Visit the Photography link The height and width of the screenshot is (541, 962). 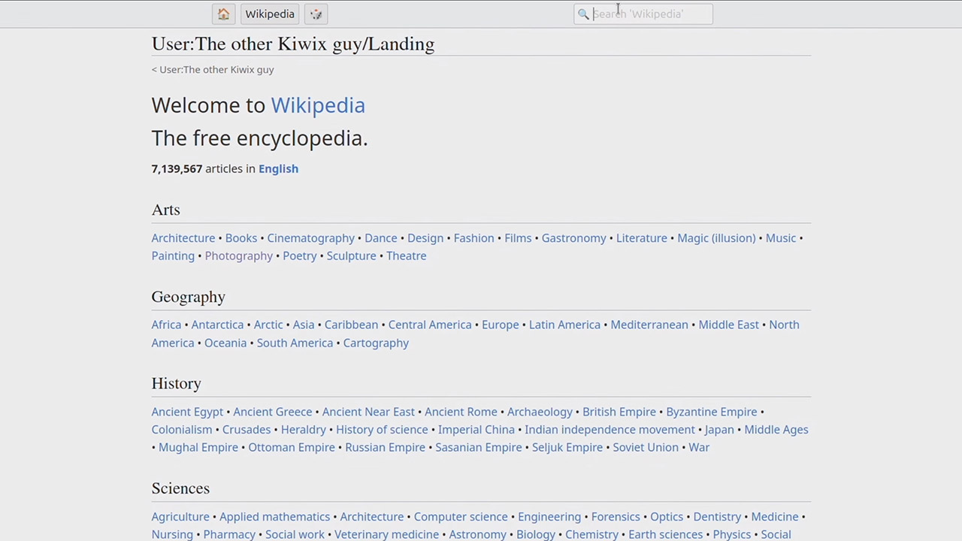point(239,255)
